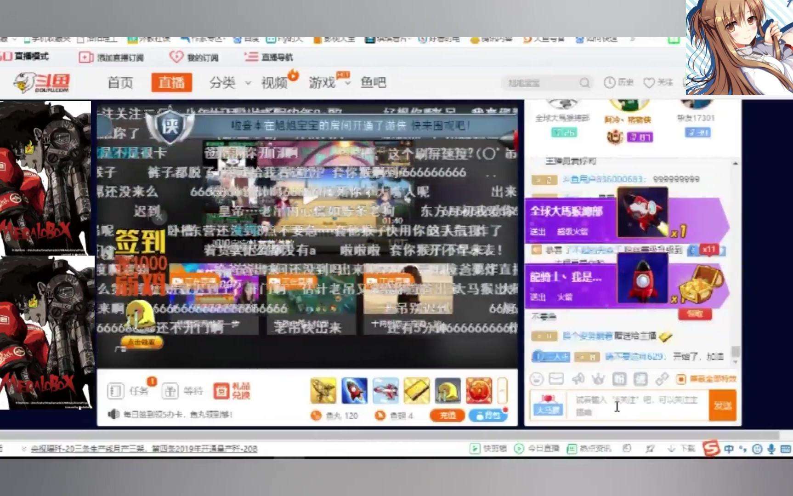Mute the daily sign-in announcement speaker
793x496 pixels.
pos(114,415)
